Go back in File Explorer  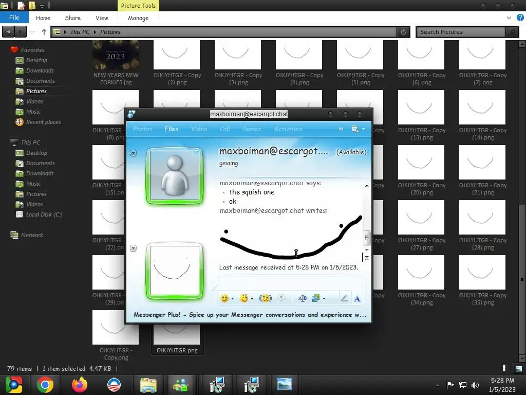(x=8, y=32)
